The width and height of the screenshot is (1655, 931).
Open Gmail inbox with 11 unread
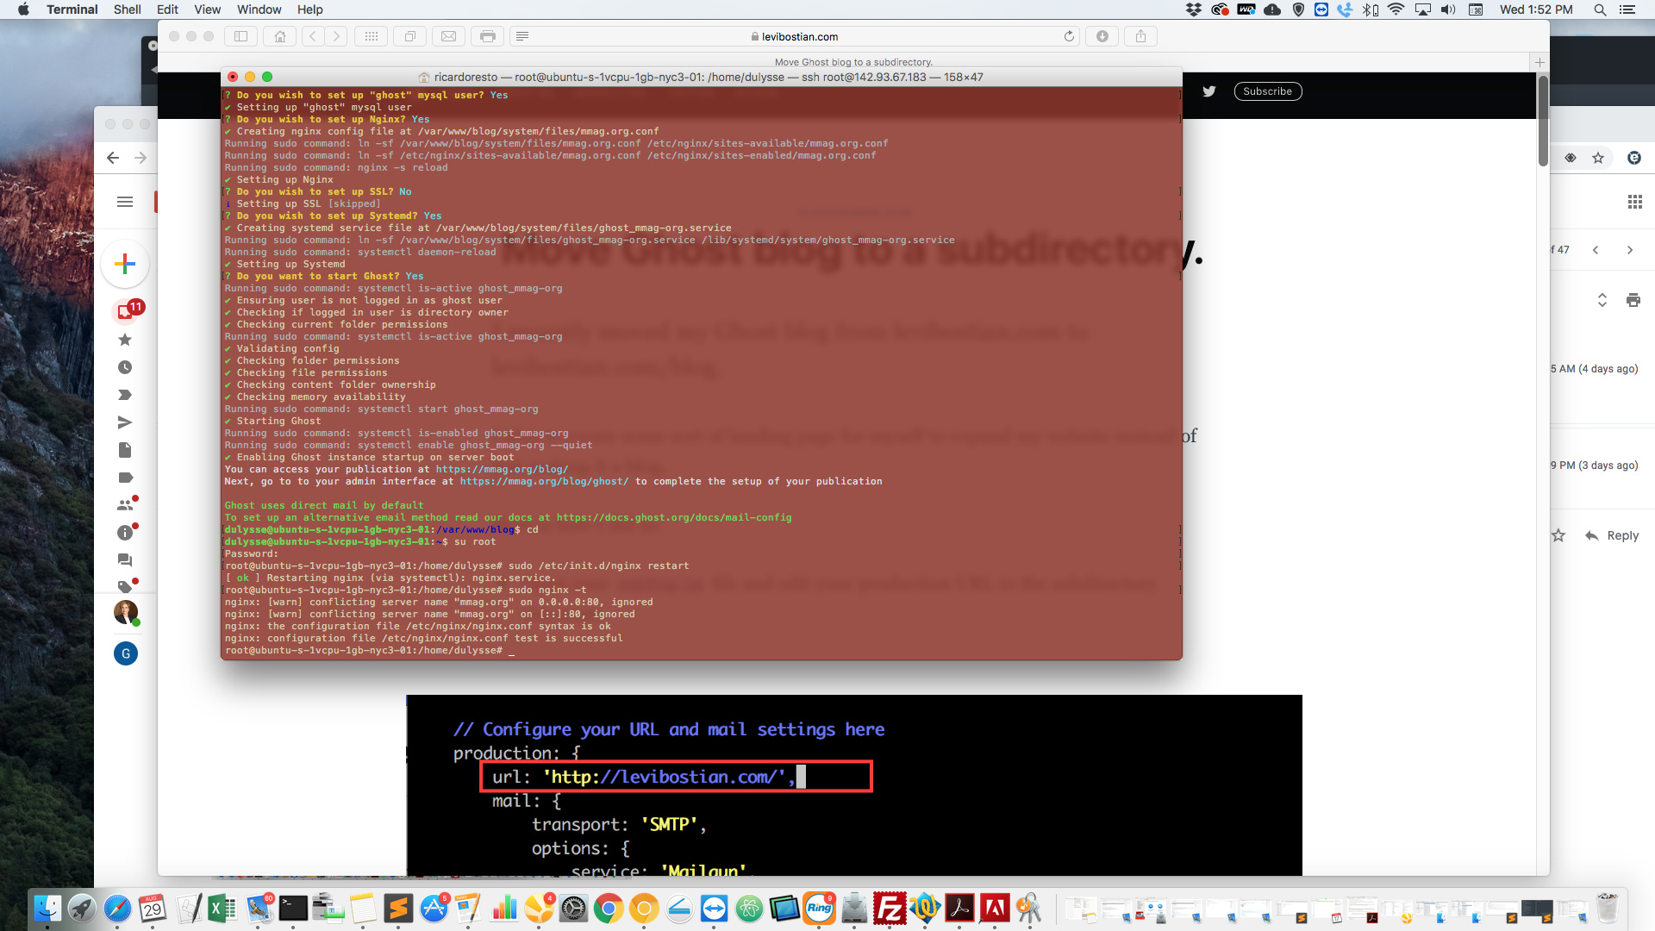point(126,311)
